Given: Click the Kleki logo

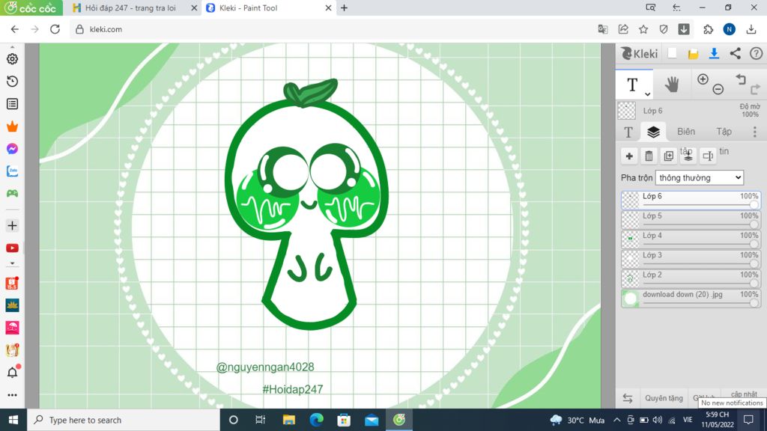Looking at the screenshot, I should coord(640,53).
